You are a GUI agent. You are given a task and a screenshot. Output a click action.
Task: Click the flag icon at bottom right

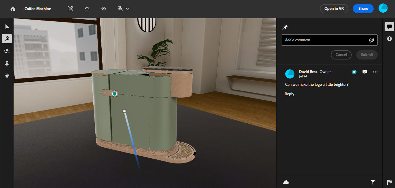click(x=389, y=182)
